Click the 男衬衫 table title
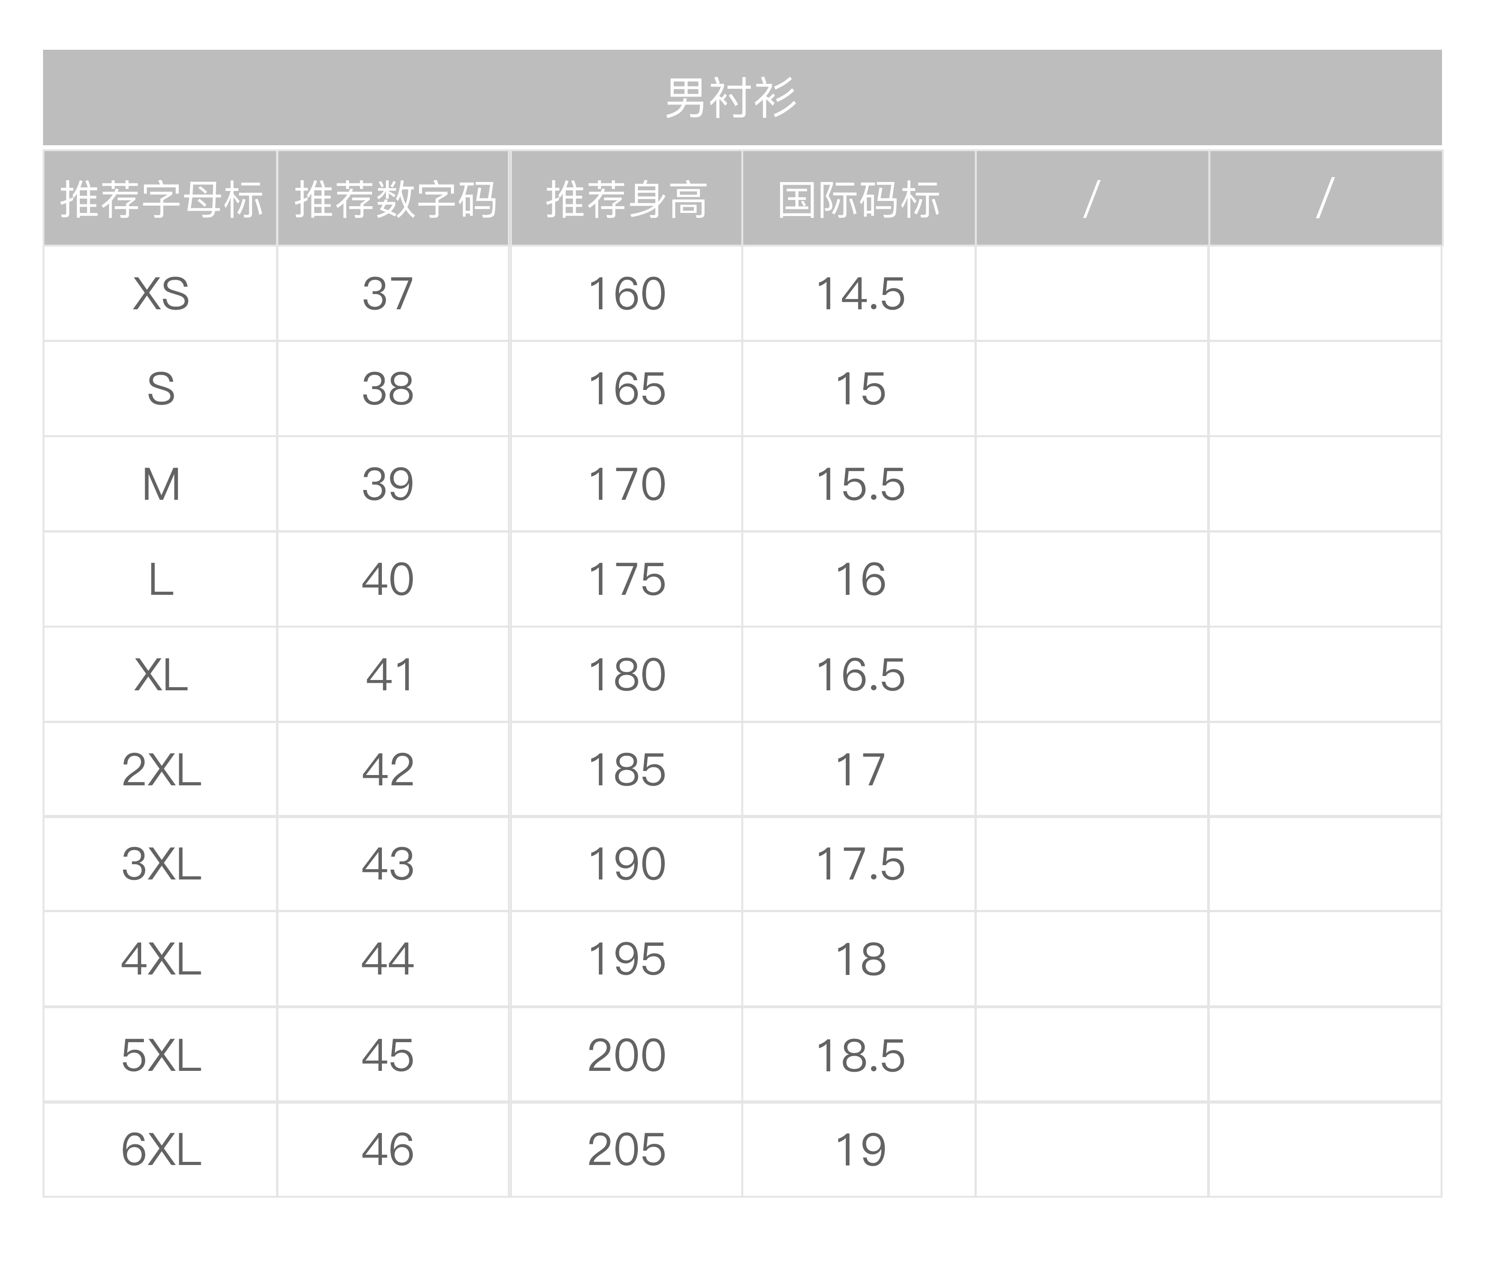The height and width of the screenshot is (1269, 1494). tap(730, 98)
